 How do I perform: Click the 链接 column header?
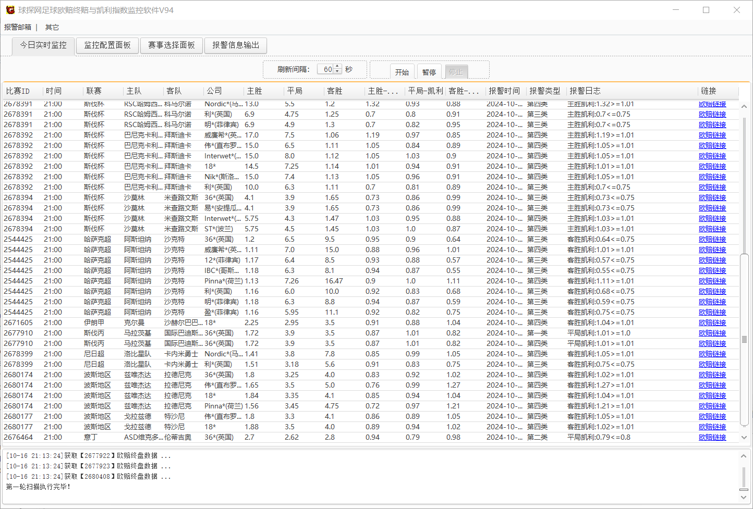pos(719,91)
